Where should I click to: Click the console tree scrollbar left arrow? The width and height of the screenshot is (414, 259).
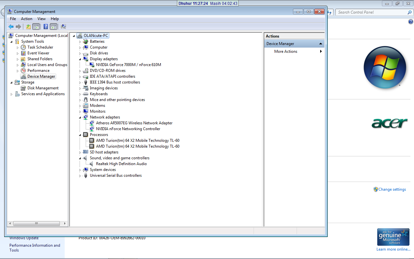click(10, 223)
